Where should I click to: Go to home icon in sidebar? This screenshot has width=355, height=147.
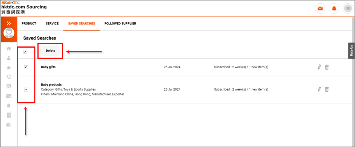pos(9,49)
